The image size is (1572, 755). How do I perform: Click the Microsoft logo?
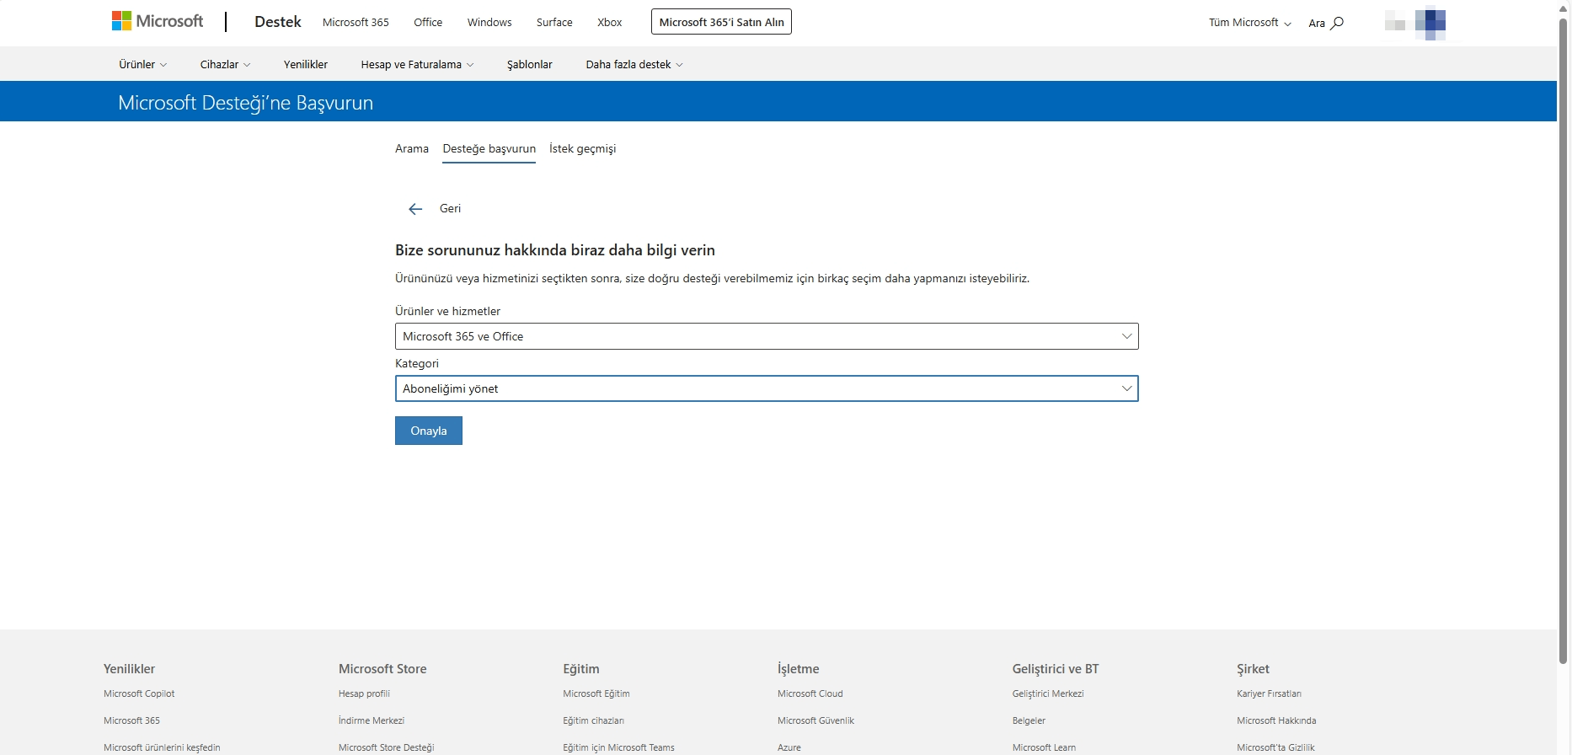(x=158, y=21)
